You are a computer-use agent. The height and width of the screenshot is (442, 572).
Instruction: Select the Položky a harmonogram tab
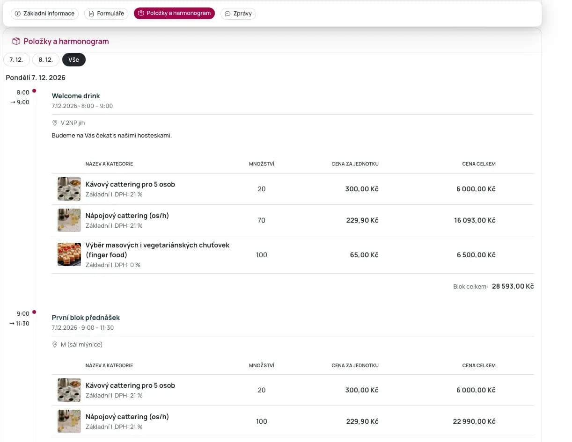coord(174,14)
